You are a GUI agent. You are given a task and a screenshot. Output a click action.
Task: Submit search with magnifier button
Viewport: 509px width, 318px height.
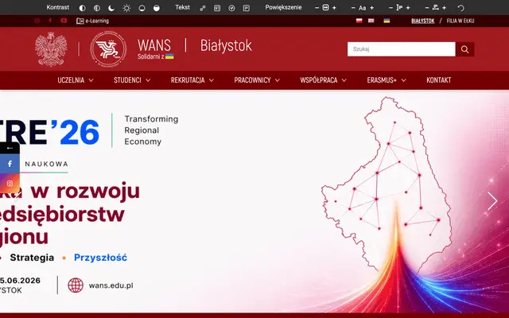[464, 49]
